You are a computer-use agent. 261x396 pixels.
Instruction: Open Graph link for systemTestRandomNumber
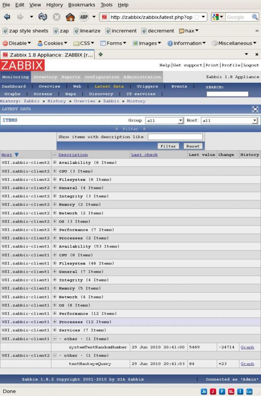[x=247, y=347]
